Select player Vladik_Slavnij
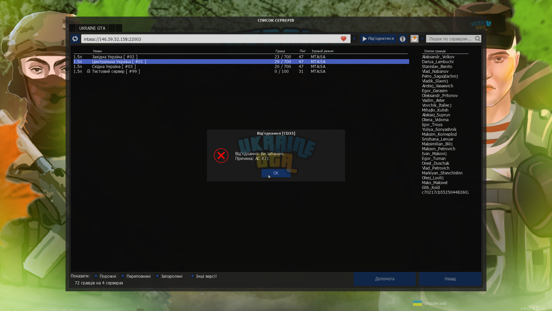This screenshot has height=311, width=552. [x=435, y=81]
